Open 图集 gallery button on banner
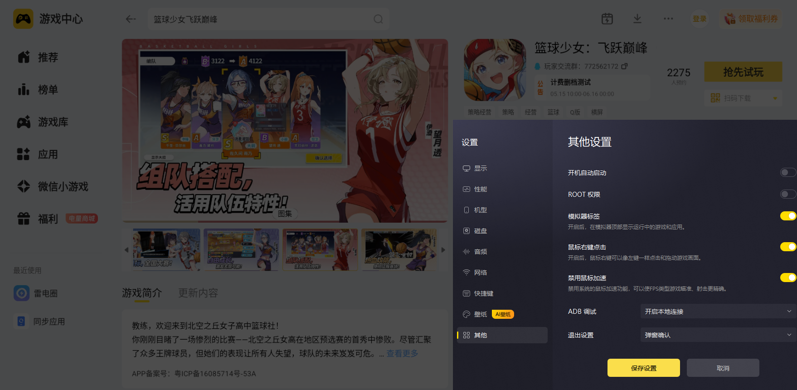Viewport: 797px width, 390px height. tap(285, 214)
